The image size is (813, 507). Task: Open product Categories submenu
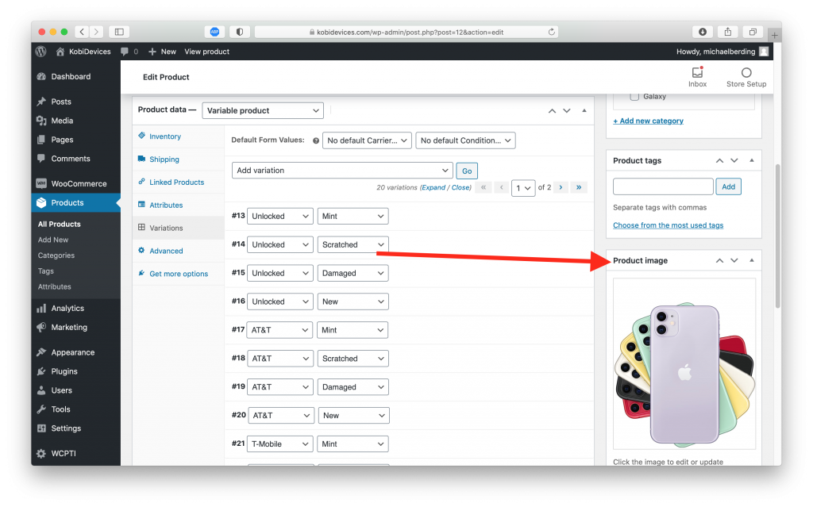(x=56, y=255)
